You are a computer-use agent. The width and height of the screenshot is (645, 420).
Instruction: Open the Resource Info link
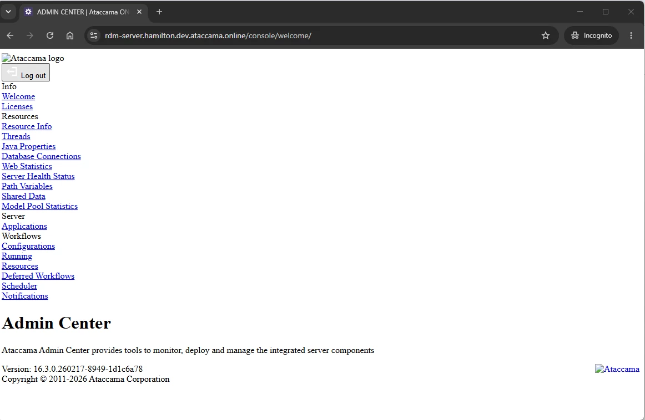[27, 126]
